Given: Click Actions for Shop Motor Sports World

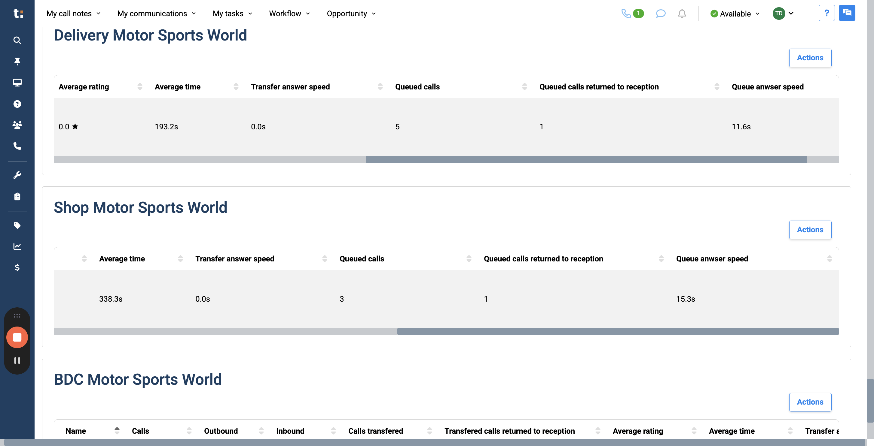Looking at the screenshot, I should click(810, 229).
